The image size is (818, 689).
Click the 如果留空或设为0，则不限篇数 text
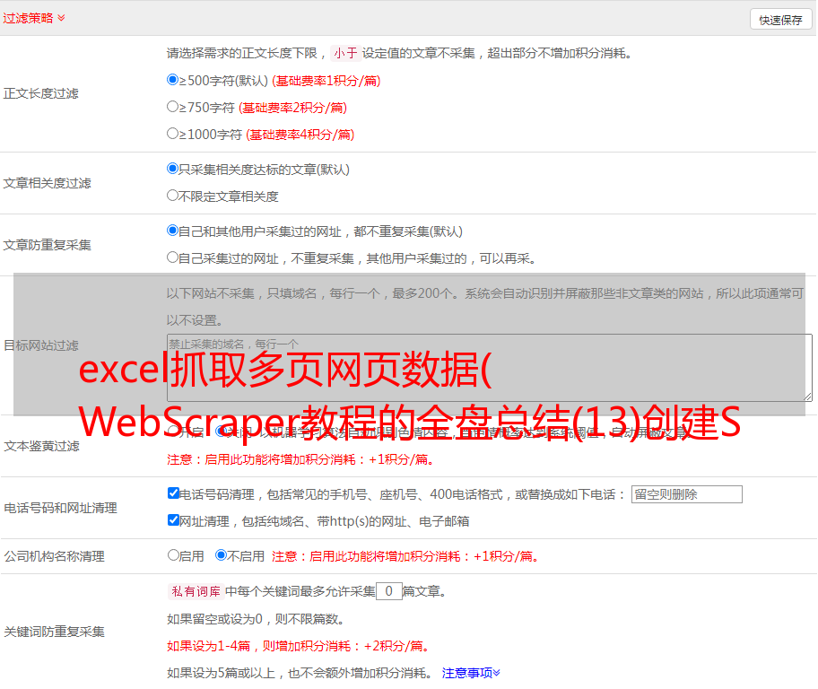pos(256,619)
